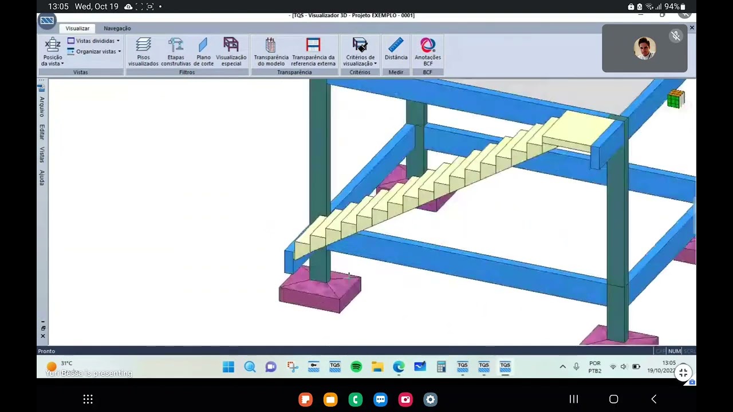This screenshot has width=733, height=412.
Task: Open the Android app drawer grid
Action: coord(88,399)
